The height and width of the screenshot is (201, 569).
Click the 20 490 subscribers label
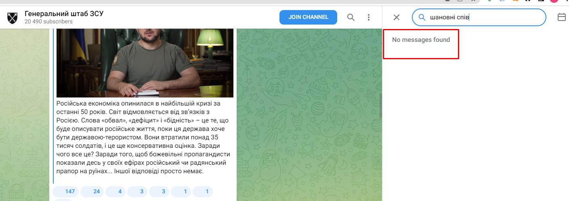pos(48,22)
